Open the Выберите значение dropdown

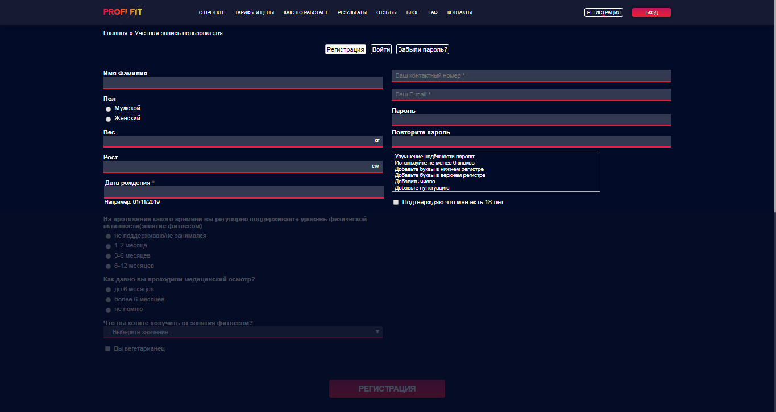243,332
